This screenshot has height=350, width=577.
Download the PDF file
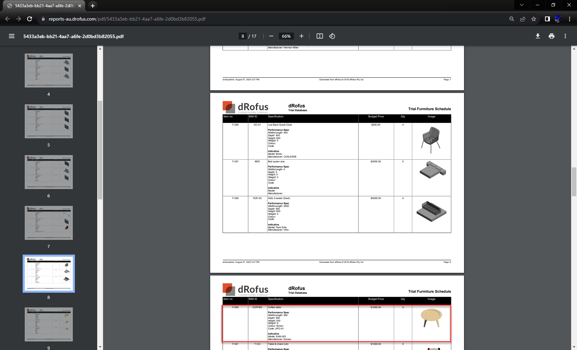538,36
